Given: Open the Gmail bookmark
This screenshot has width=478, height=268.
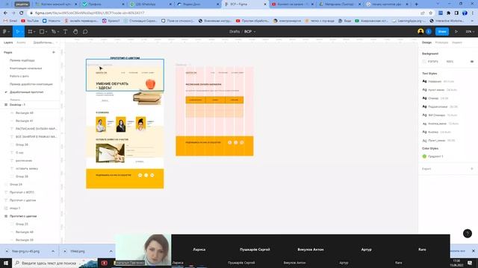Looking at the screenshot, I should point(10,21).
